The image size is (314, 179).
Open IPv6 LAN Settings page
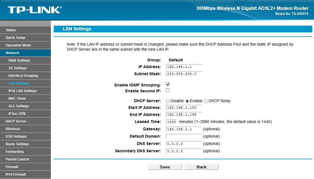pyautogui.click(x=25, y=91)
